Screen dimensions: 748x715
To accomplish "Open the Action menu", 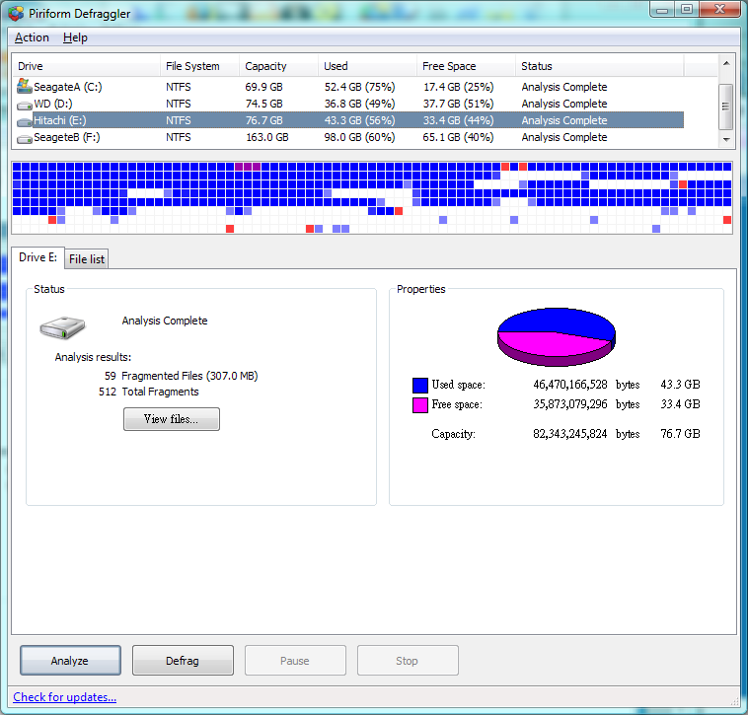I will (x=32, y=37).
